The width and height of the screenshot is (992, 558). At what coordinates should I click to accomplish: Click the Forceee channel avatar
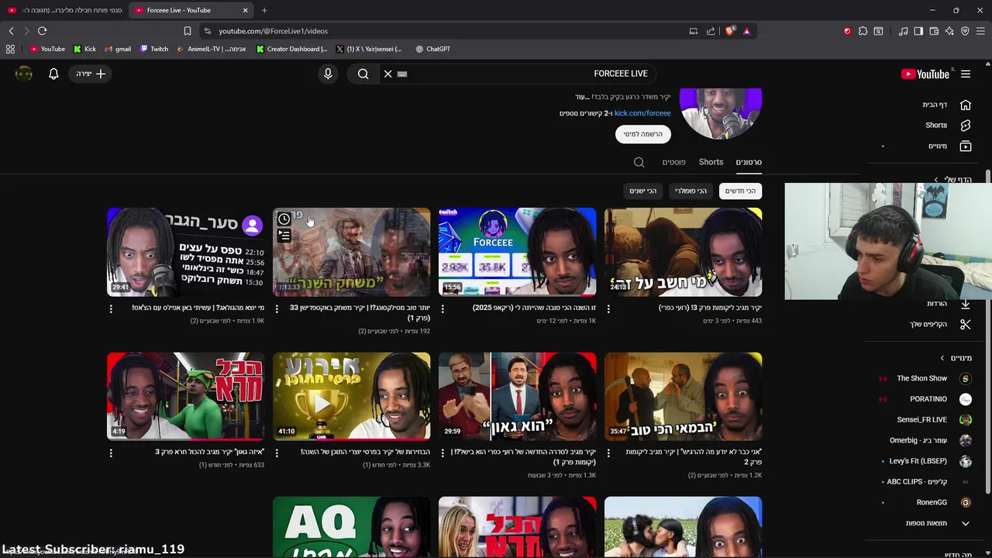[721, 114]
